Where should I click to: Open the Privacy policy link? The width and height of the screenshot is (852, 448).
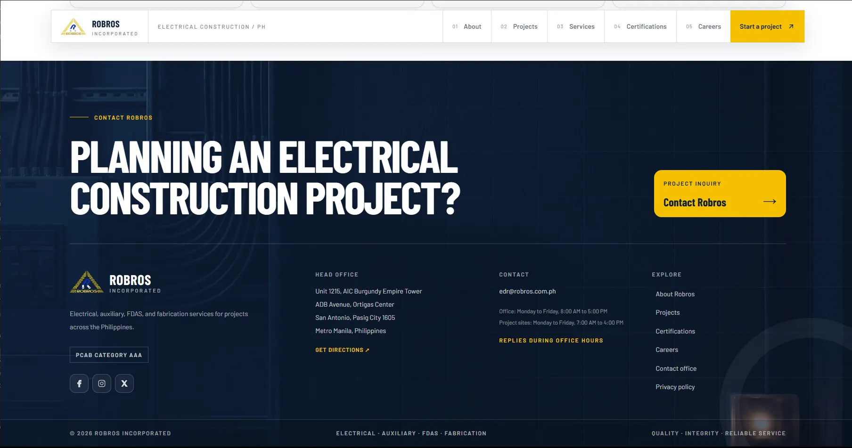click(675, 387)
